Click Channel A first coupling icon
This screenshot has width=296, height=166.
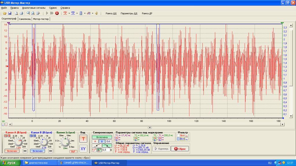tap(6, 136)
